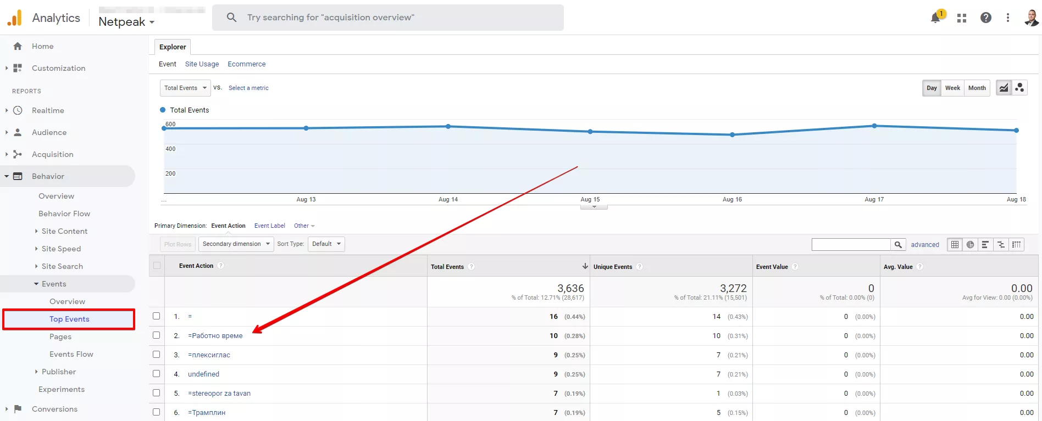Click the Audience person icon
1042x421 pixels.
[x=18, y=132]
